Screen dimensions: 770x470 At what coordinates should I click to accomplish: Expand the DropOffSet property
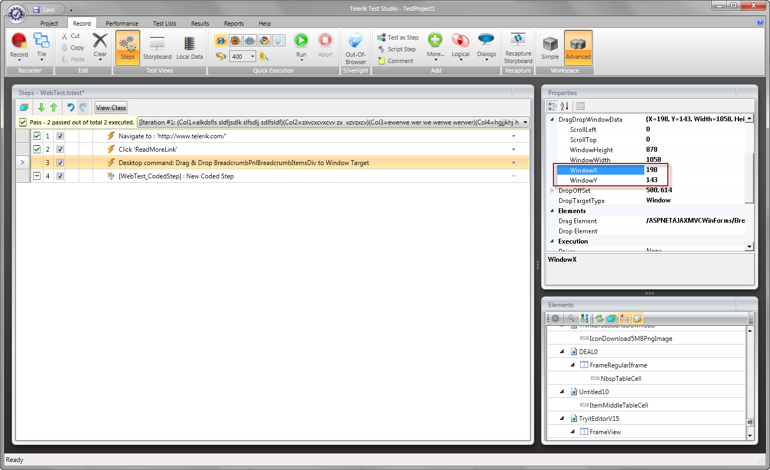552,190
